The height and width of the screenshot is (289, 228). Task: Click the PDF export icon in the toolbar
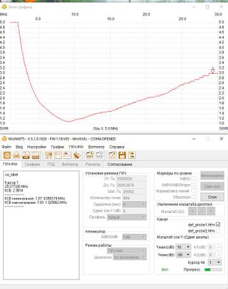coord(26,156)
